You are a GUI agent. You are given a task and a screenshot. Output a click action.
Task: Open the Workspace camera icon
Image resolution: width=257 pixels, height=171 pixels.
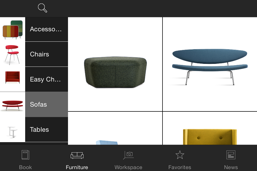tap(128, 155)
